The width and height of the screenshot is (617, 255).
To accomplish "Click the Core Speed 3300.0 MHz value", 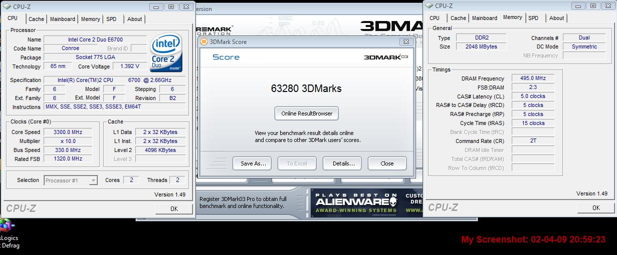I will (68, 132).
